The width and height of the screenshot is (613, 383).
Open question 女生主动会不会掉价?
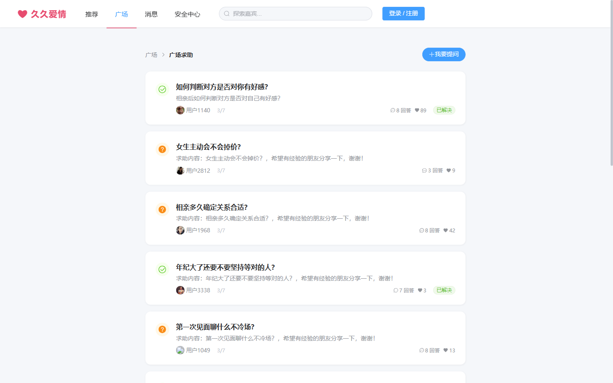tap(208, 147)
